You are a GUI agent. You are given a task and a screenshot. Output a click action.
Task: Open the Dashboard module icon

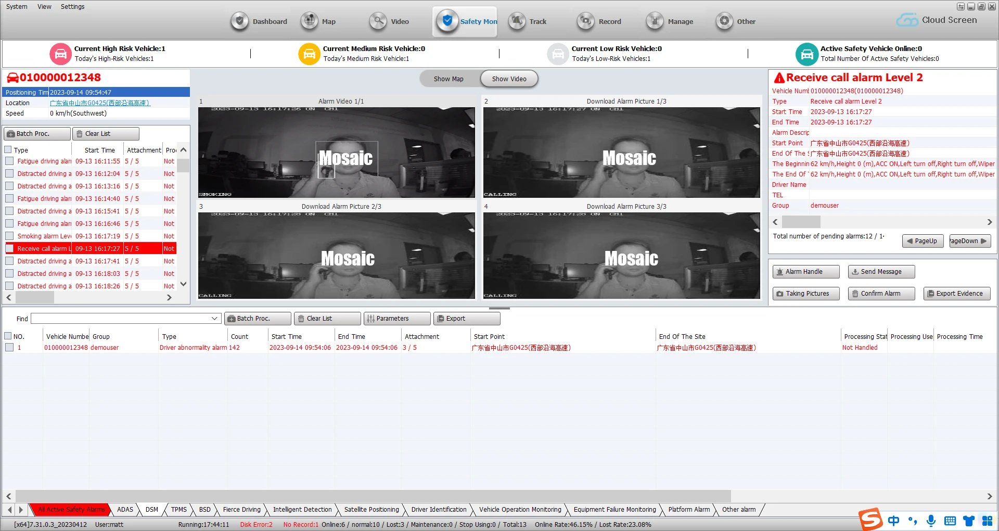click(x=239, y=21)
